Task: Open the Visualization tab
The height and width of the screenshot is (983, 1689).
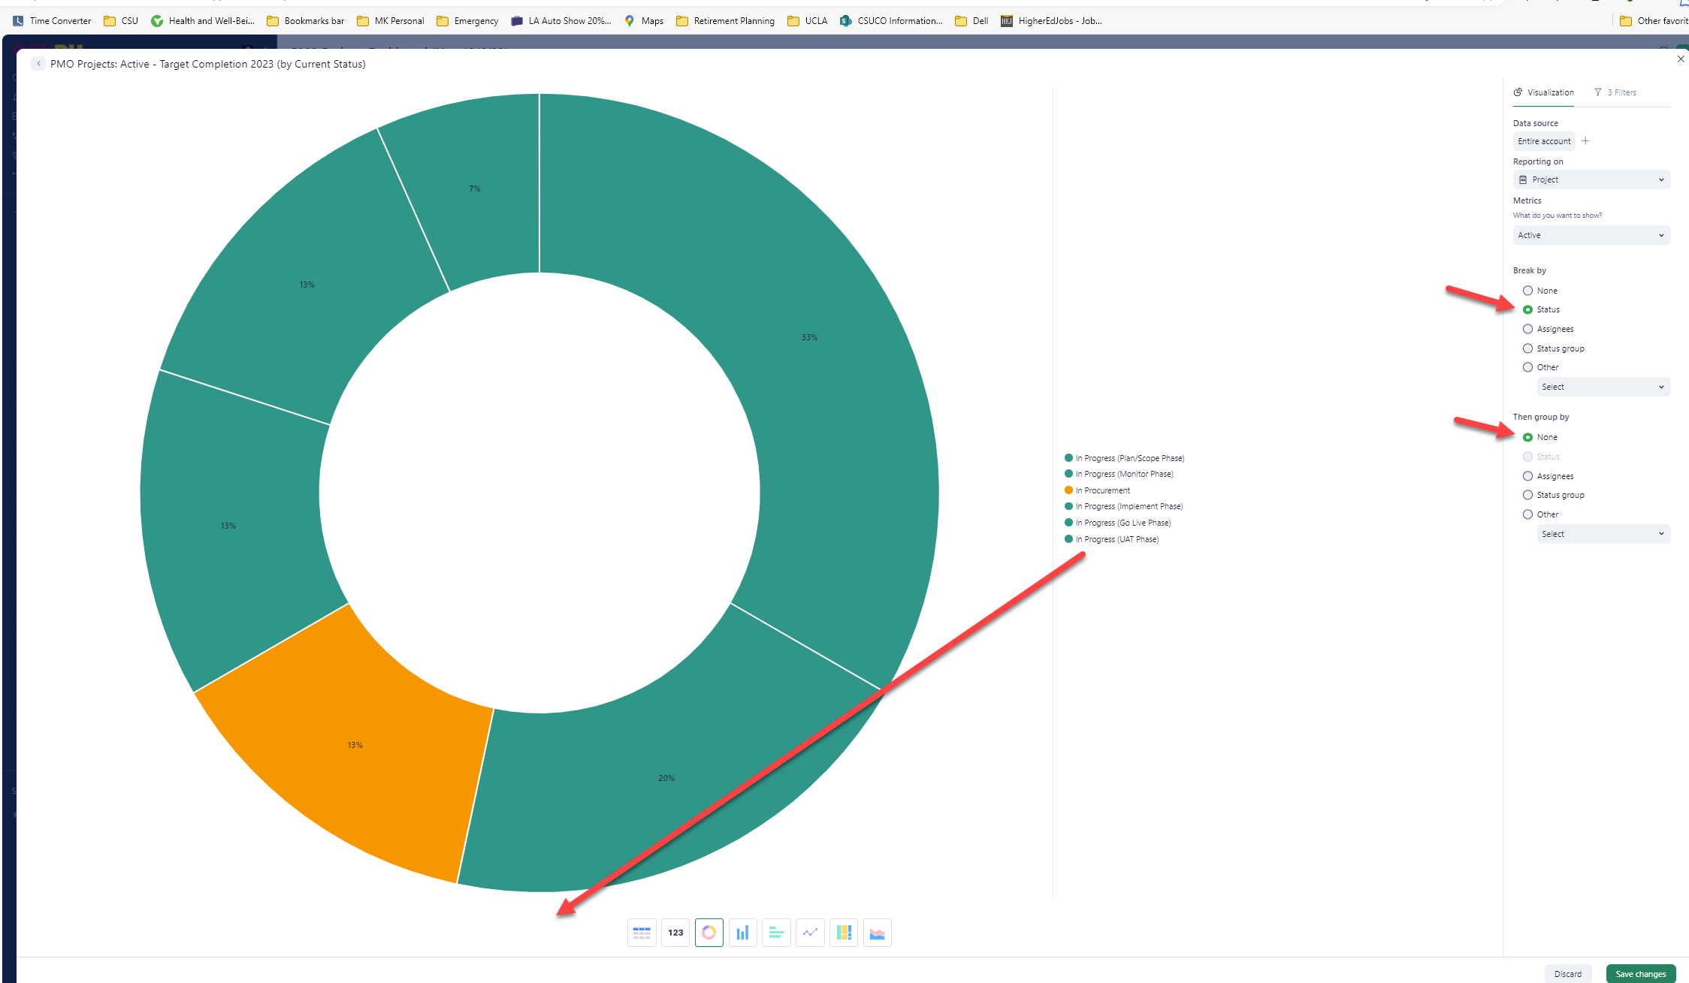Action: [x=1543, y=92]
